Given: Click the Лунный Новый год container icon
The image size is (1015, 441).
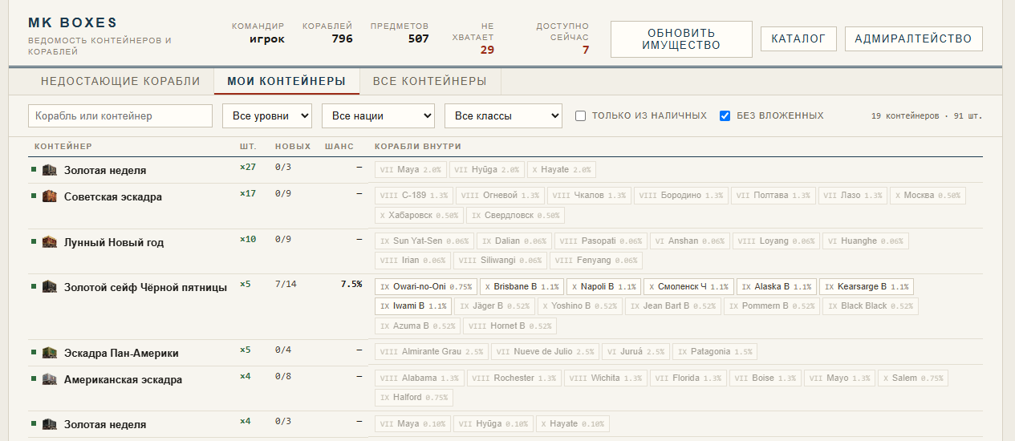Looking at the screenshot, I should click(x=49, y=242).
